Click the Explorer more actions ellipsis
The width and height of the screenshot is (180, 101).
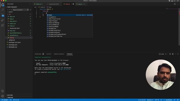tap(30, 4)
